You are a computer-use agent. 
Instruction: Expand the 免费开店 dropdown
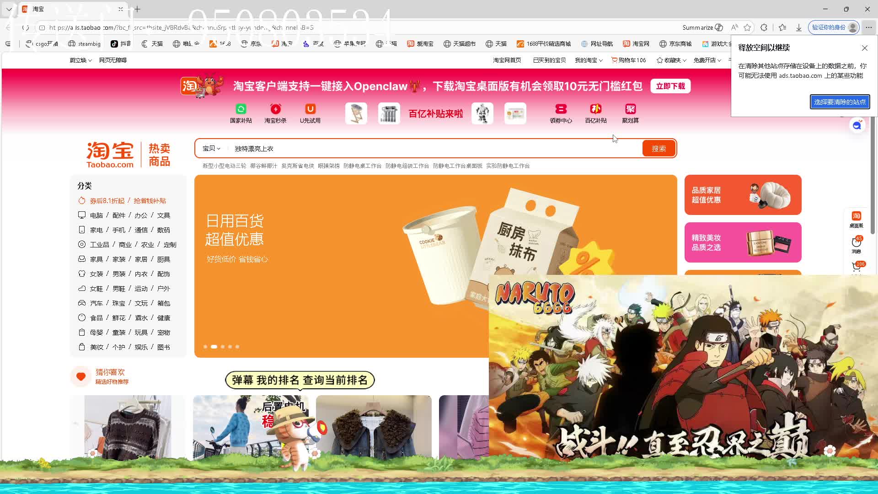click(708, 60)
